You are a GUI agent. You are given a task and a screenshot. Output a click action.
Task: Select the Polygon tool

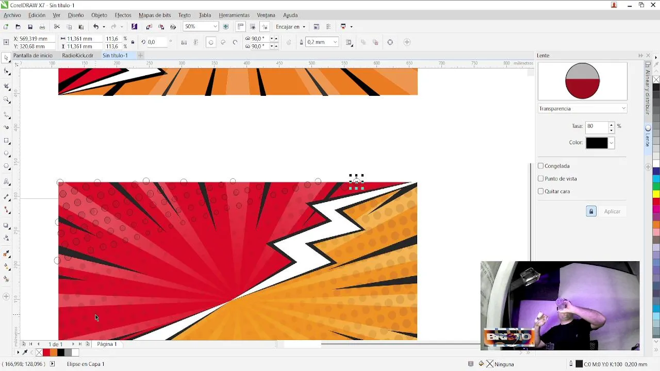pyautogui.click(x=6, y=167)
